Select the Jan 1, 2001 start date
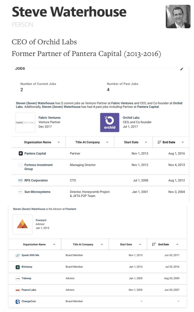The image size is (194, 312). [140, 192]
